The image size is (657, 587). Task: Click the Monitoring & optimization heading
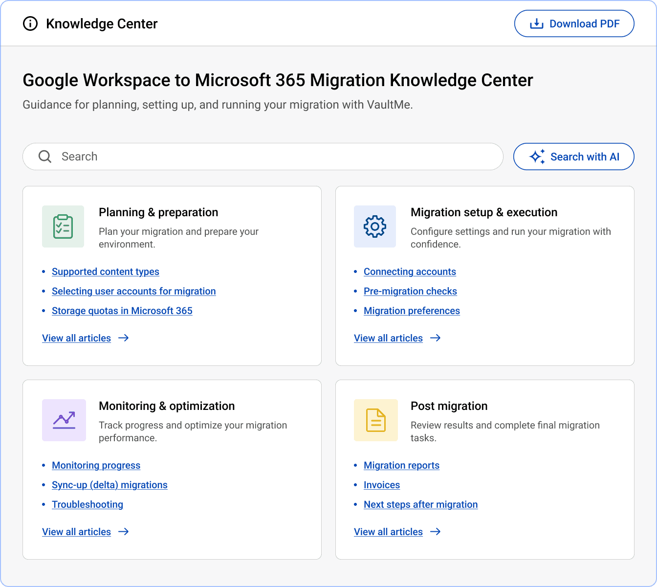click(x=167, y=406)
